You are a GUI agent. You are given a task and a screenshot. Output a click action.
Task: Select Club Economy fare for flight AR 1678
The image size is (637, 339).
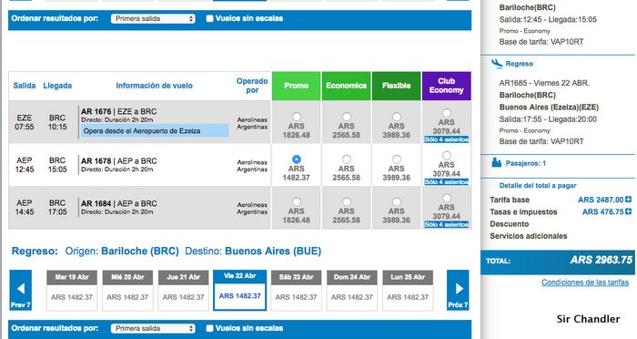point(447,156)
